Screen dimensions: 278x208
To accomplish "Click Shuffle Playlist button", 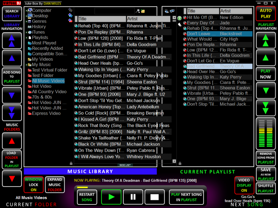I will (266, 188).
